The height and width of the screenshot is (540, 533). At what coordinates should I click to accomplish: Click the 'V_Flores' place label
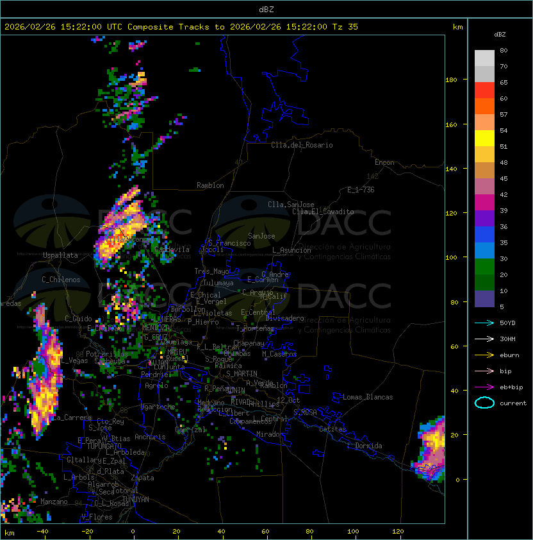[x=97, y=517]
